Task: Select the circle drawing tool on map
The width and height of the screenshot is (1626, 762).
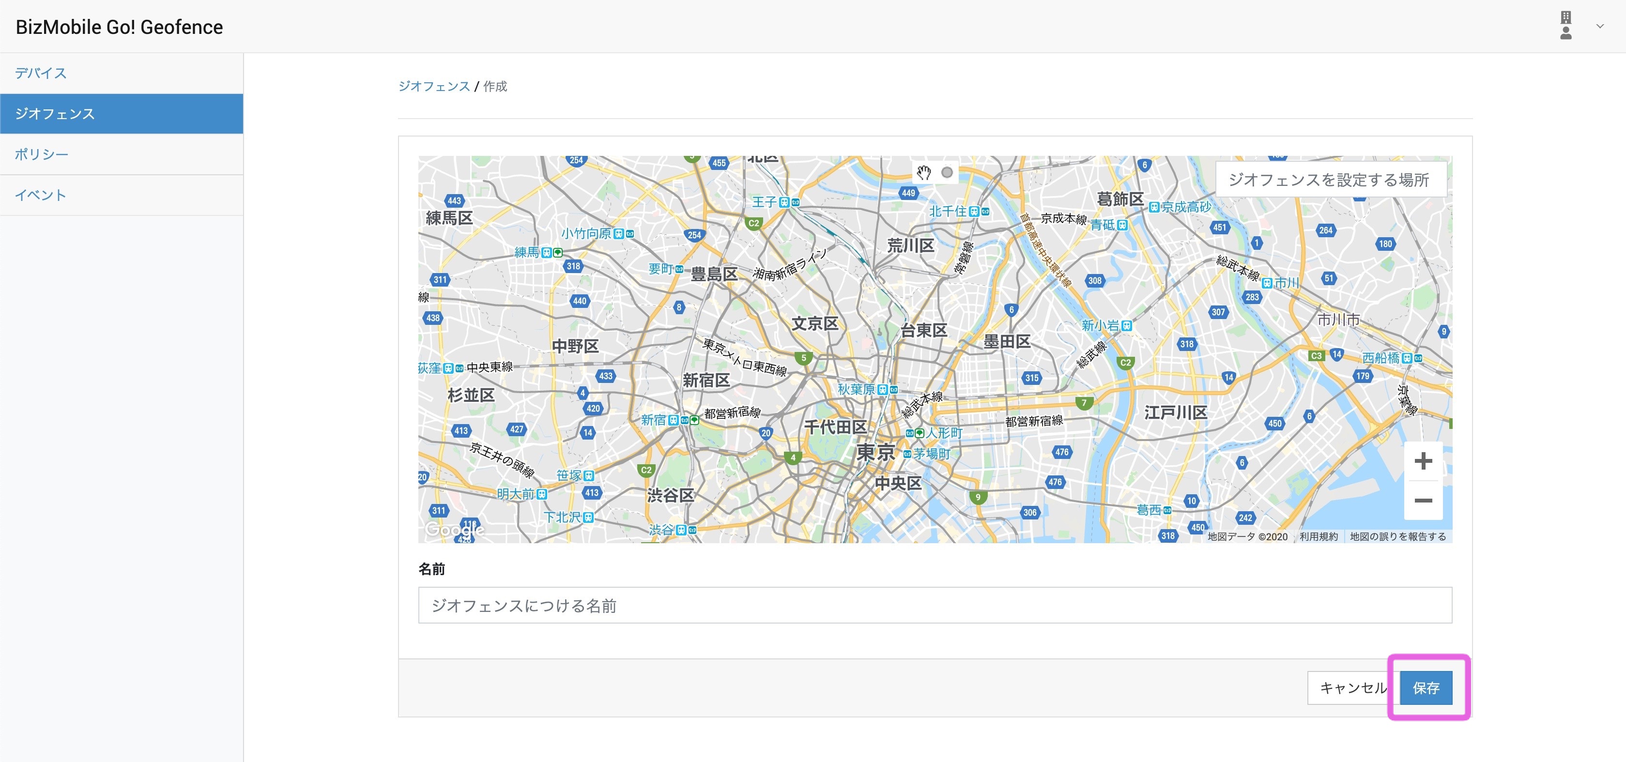Action: pos(947,172)
